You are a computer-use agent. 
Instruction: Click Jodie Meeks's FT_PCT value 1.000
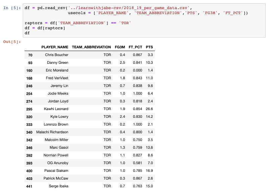click(137, 93)
